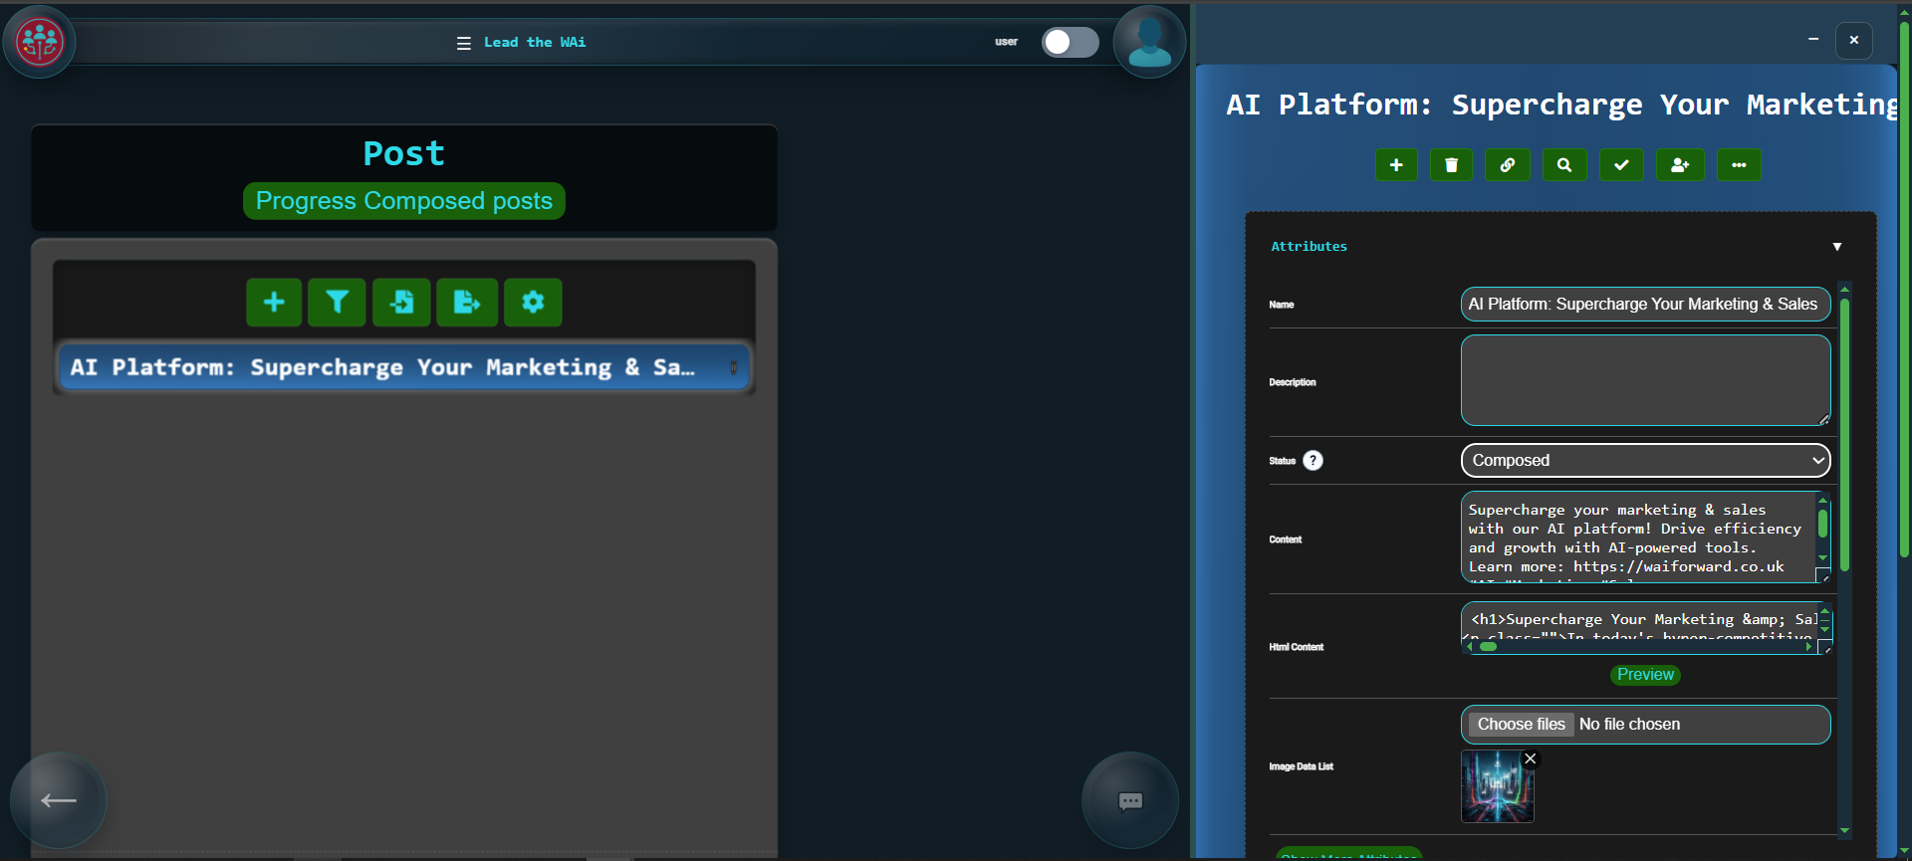Click the Attributes panel vertical scrollbar
1912x861 pixels.
1844,434
